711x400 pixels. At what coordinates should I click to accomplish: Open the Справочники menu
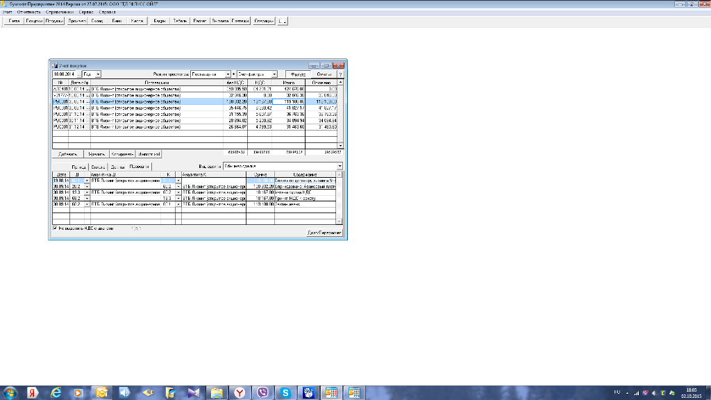[x=59, y=13]
